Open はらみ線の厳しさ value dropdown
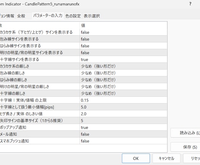Image resolution: width=200 pixels, height=165 pixels. [123, 80]
